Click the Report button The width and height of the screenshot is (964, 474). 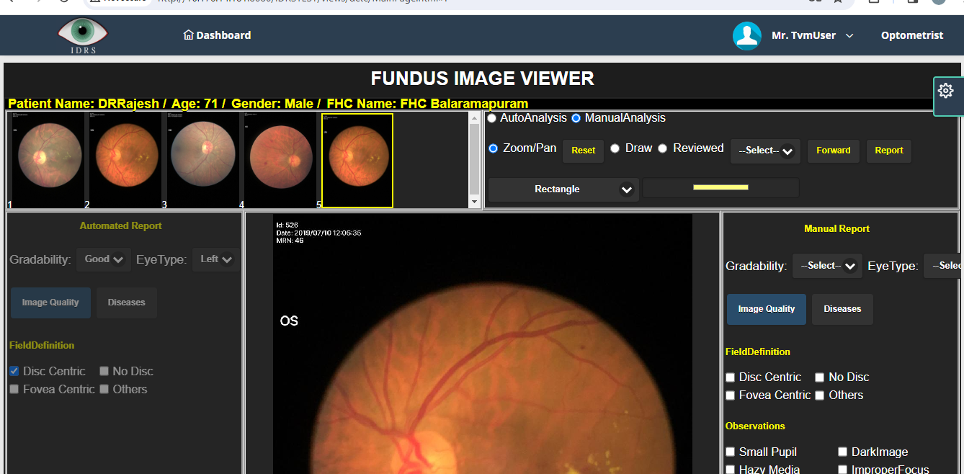pyautogui.click(x=889, y=151)
